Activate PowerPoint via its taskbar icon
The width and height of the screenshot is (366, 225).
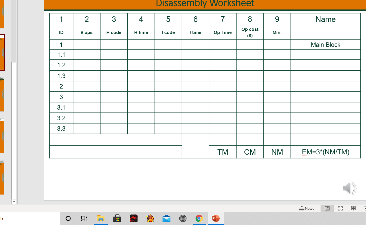point(216,218)
